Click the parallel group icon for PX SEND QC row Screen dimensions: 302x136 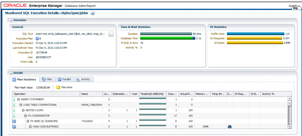[14, 121]
